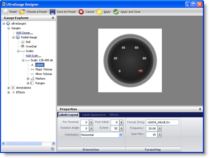Switch to the Labels Appearance tab

(x=94, y=115)
